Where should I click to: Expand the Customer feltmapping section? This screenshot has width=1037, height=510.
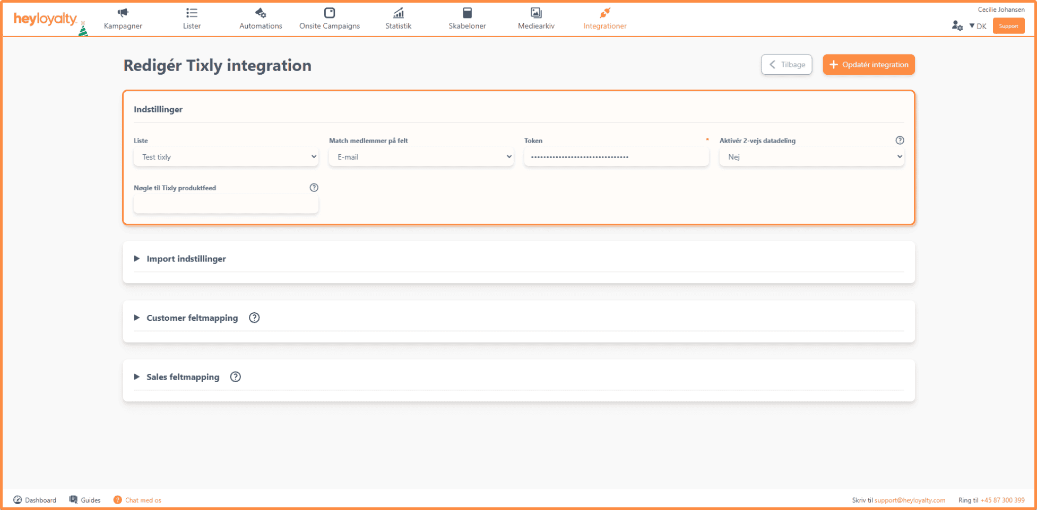coord(192,318)
